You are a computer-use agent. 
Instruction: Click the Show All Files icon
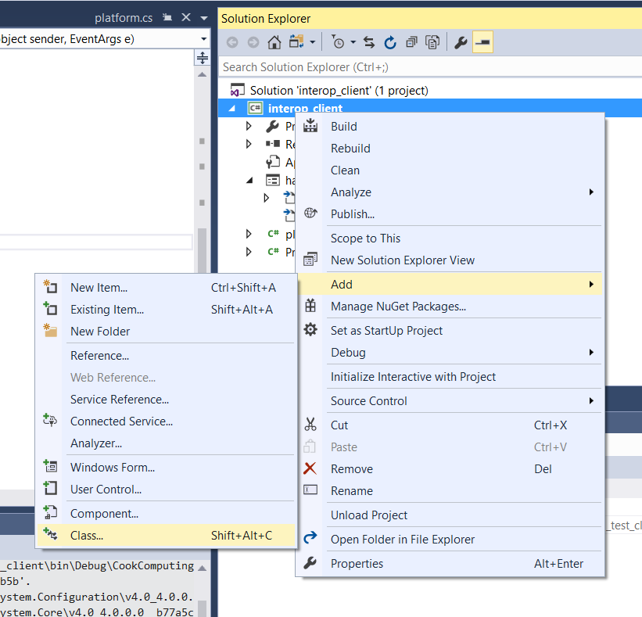(x=432, y=42)
